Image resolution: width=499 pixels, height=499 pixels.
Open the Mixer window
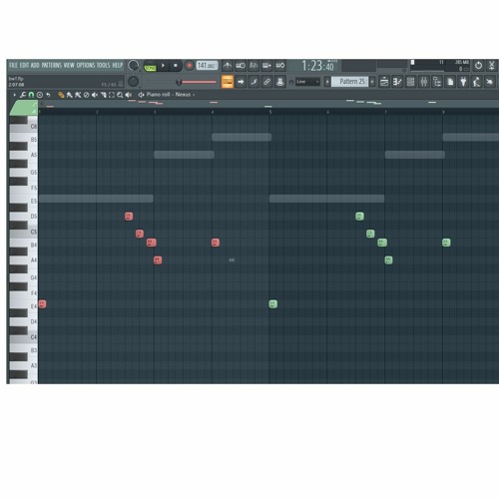click(424, 82)
